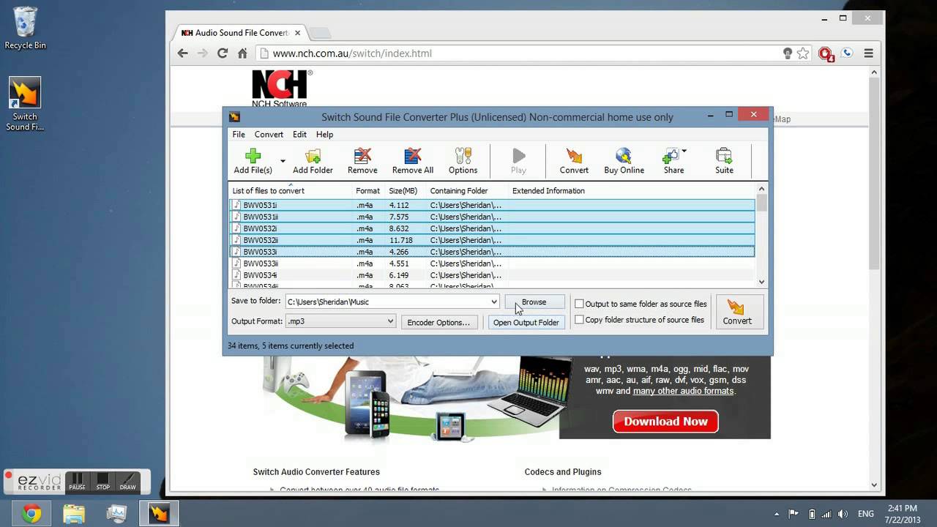Click the red Download Now button on webpage
The height and width of the screenshot is (527, 937).
pyautogui.click(x=665, y=422)
